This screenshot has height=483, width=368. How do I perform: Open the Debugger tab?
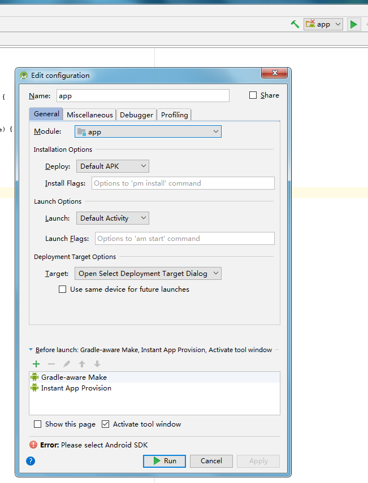pos(136,115)
